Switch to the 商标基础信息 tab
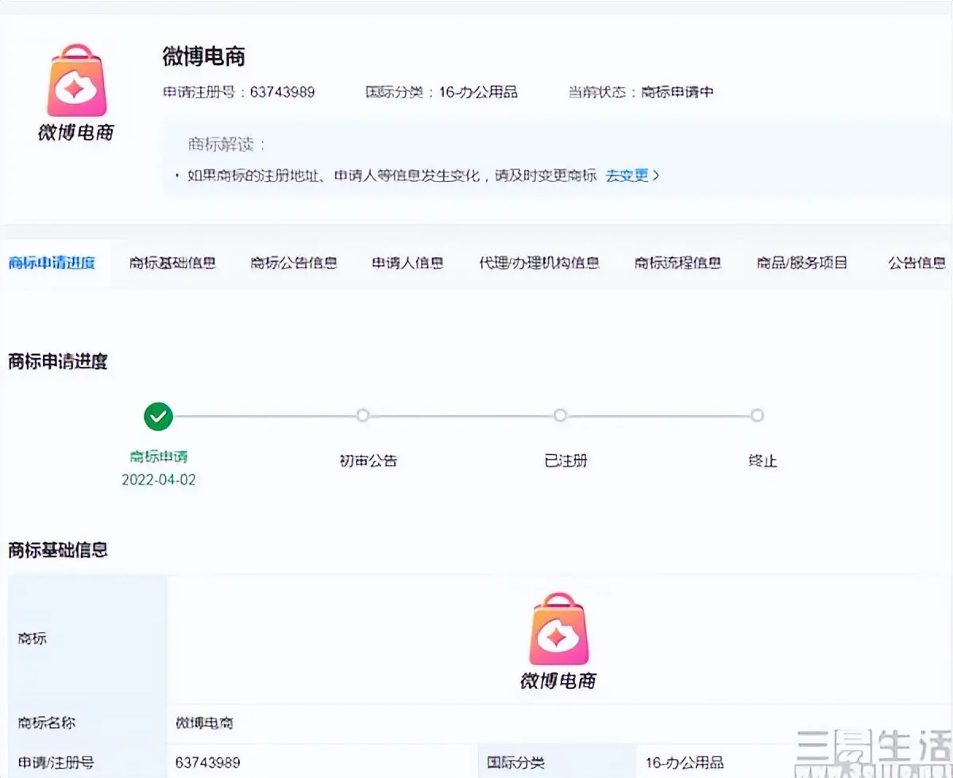This screenshot has width=953, height=778. (x=172, y=263)
